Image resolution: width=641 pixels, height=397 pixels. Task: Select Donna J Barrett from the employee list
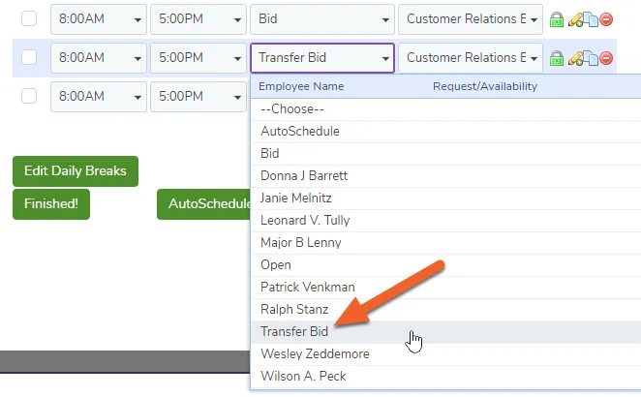tap(445, 176)
